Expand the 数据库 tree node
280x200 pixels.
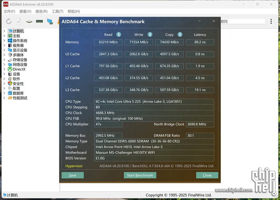pyautogui.click(x=4, y=93)
